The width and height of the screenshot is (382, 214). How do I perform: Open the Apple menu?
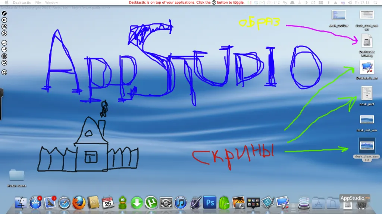[7, 3]
